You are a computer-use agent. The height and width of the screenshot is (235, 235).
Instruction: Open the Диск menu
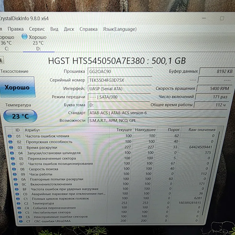click(x=69, y=29)
